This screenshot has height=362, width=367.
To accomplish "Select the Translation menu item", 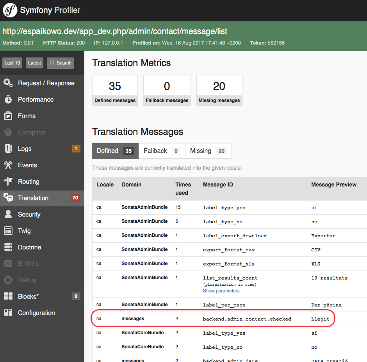I will point(42,198).
